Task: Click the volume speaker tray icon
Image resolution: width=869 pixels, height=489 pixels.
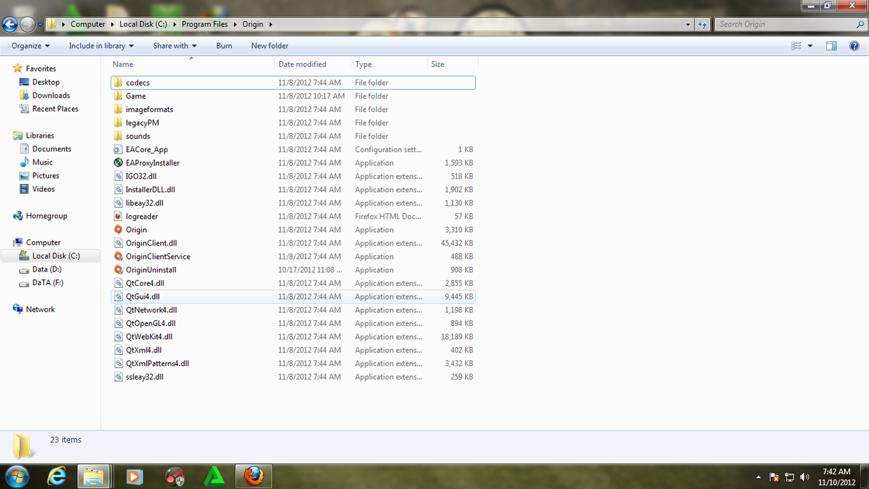Action: coord(805,477)
